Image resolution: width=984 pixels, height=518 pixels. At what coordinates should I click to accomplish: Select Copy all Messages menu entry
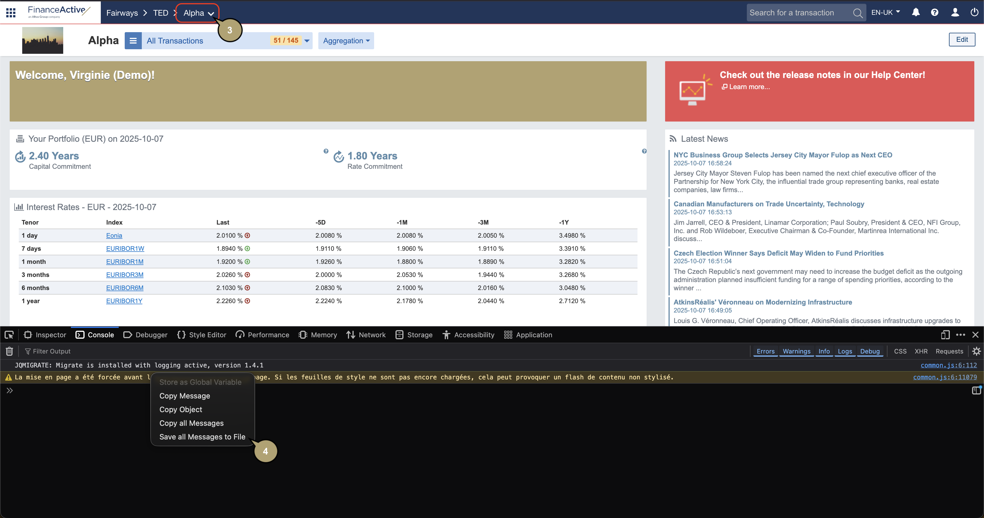coord(191,423)
